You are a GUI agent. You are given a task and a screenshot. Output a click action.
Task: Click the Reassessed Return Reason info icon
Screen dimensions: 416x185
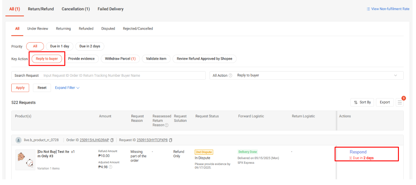click(167, 125)
